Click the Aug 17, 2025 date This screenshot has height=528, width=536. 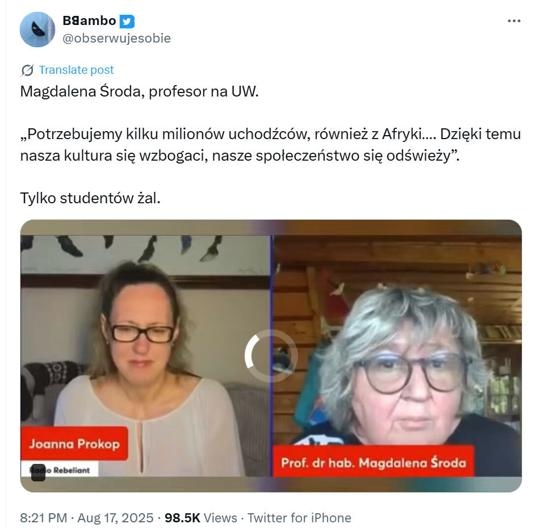click(x=115, y=518)
